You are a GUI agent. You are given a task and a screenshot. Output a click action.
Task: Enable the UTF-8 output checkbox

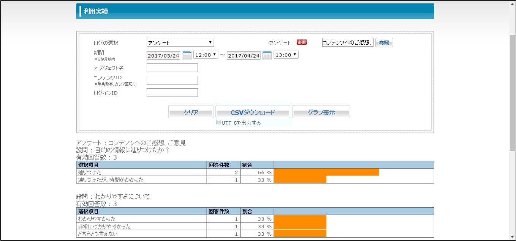pos(218,122)
